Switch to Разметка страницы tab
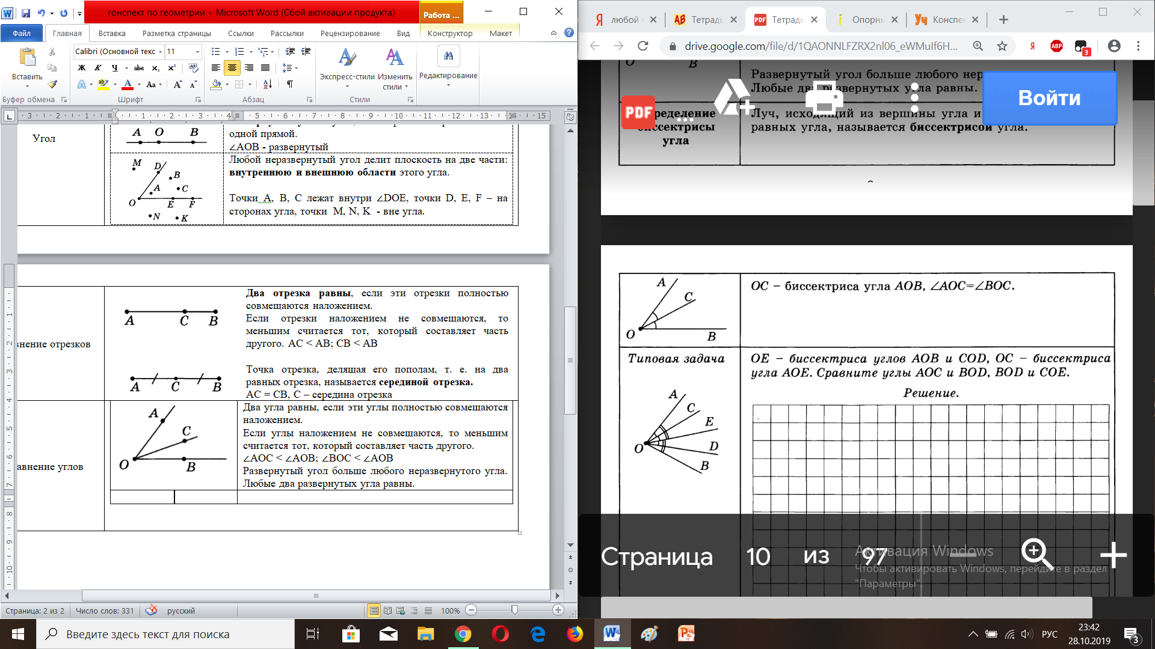 [176, 34]
